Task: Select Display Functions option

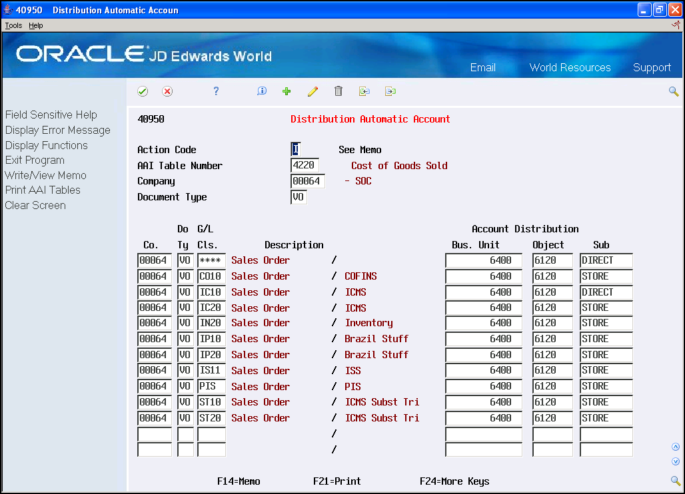Action: 46,145
